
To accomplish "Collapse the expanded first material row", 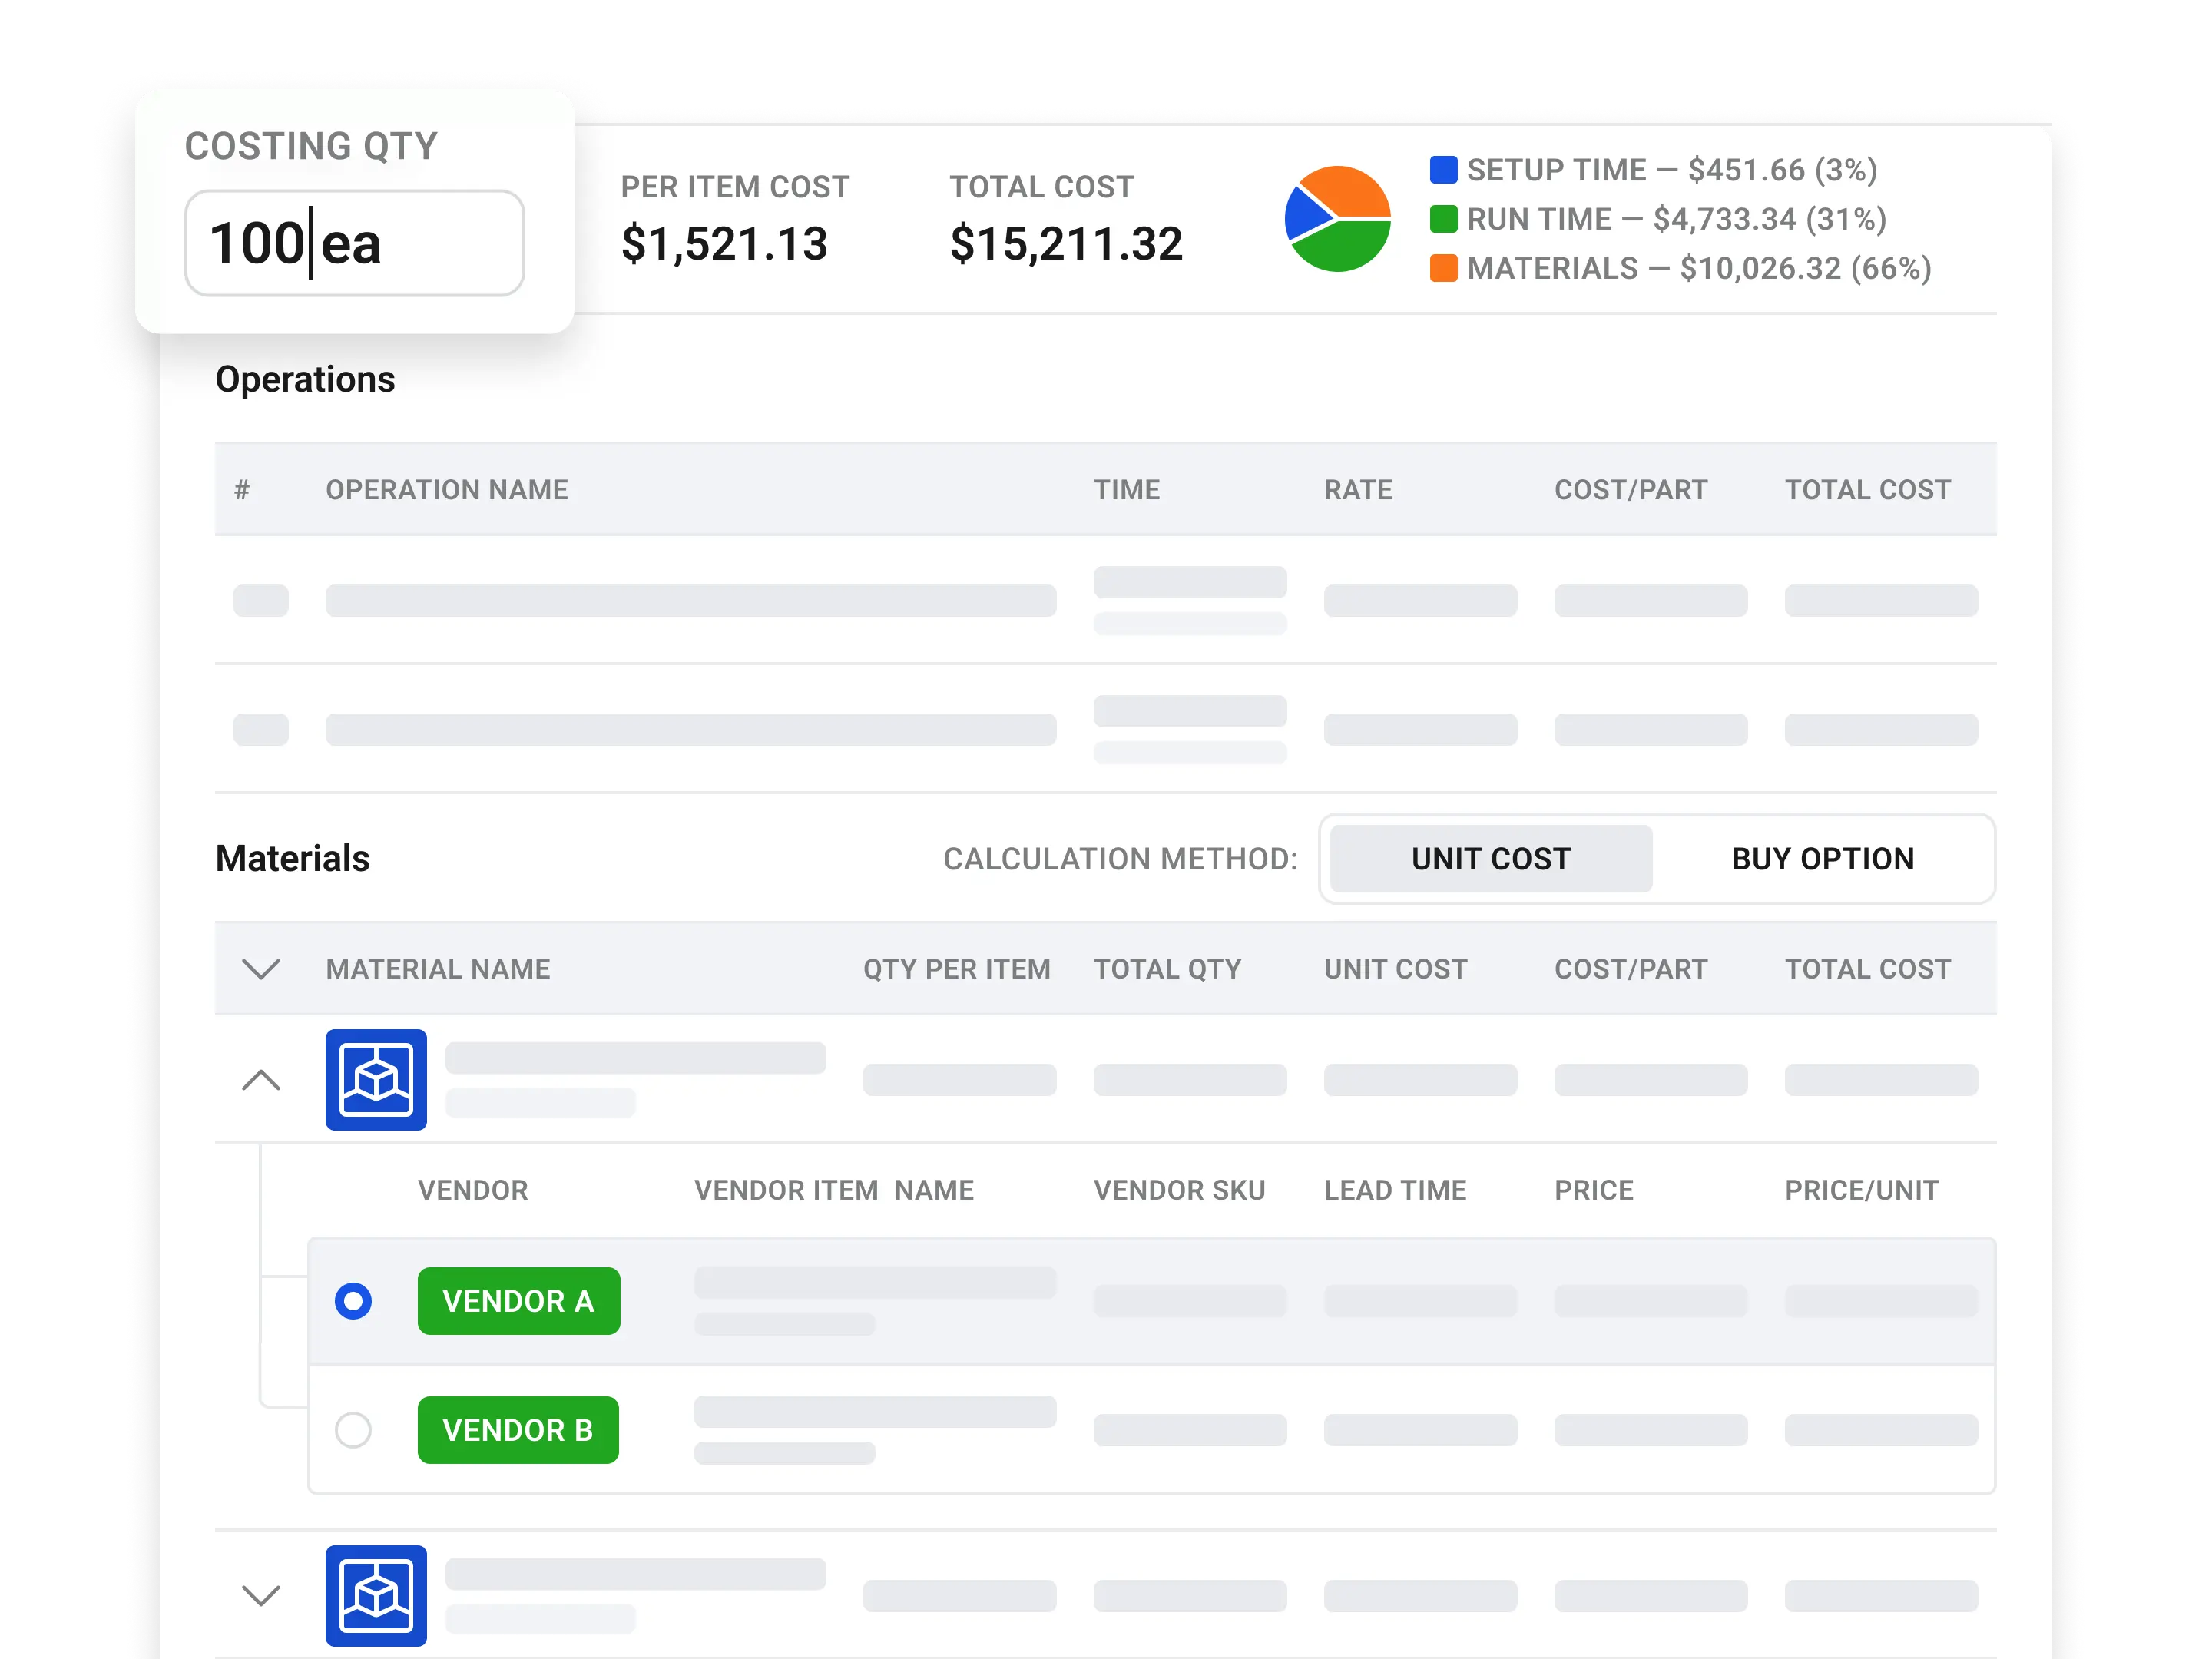I will click(x=261, y=1080).
